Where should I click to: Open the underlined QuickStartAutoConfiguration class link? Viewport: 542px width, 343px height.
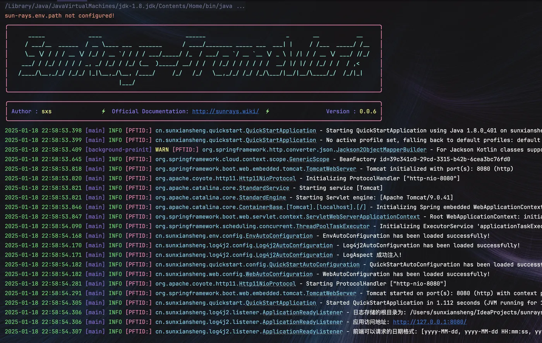(314, 264)
